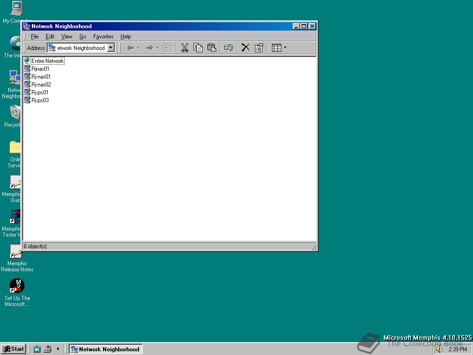
Task: Select the Rj-nas02 computer icon
Action: 27,84
